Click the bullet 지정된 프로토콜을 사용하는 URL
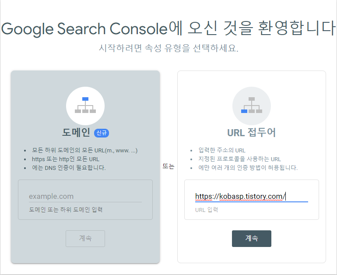This screenshot has width=337, height=275. tap(240, 159)
